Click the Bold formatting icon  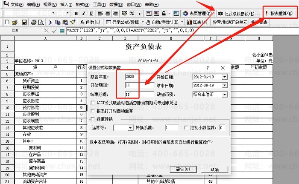pyautogui.click(x=76, y=14)
